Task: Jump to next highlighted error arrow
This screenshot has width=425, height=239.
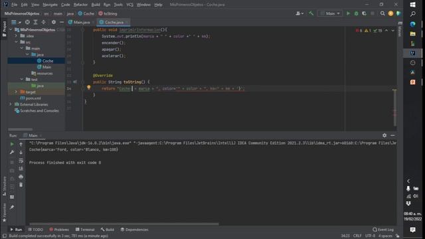Action: pos(392,31)
